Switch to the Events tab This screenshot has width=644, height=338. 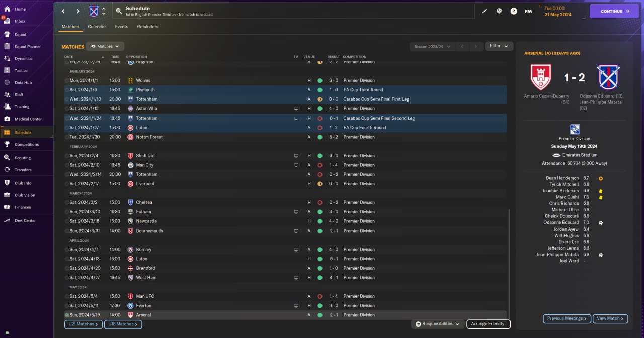pos(122,27)
